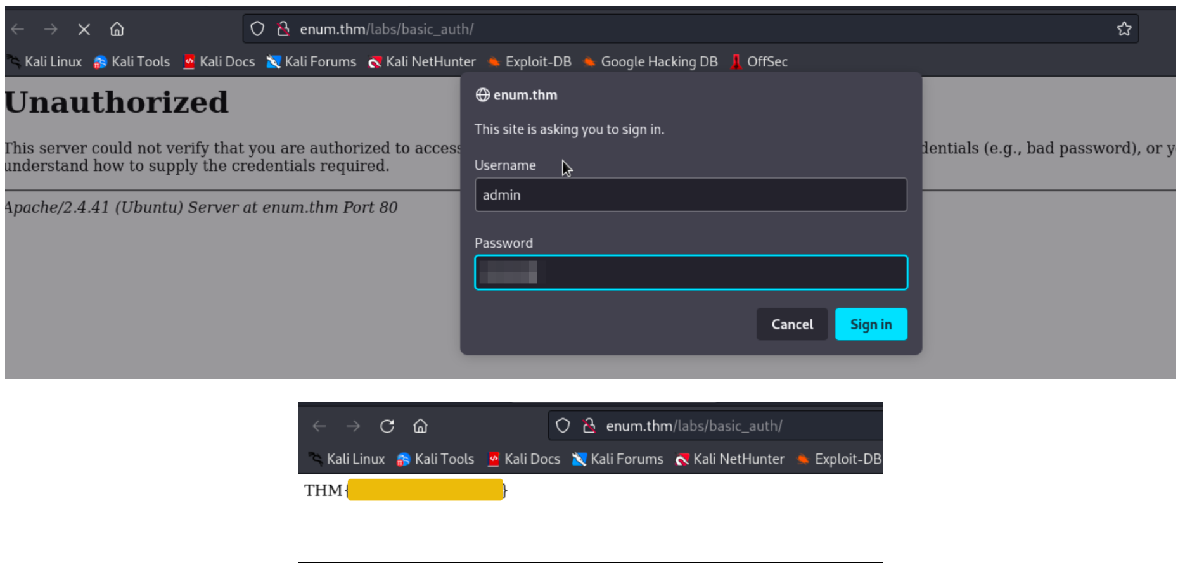Click the globe icon beside enum.thm in dialog

point(482,95)
